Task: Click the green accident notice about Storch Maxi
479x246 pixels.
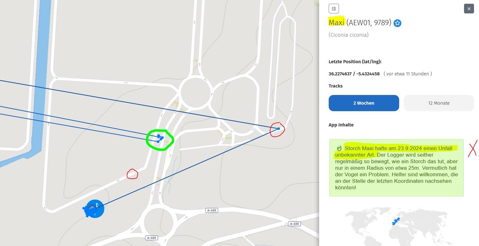Action: pos(396,168)
